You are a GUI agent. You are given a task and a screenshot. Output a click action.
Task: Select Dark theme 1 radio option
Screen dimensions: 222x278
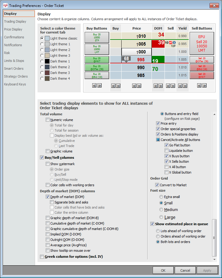[x=42, y=61]
